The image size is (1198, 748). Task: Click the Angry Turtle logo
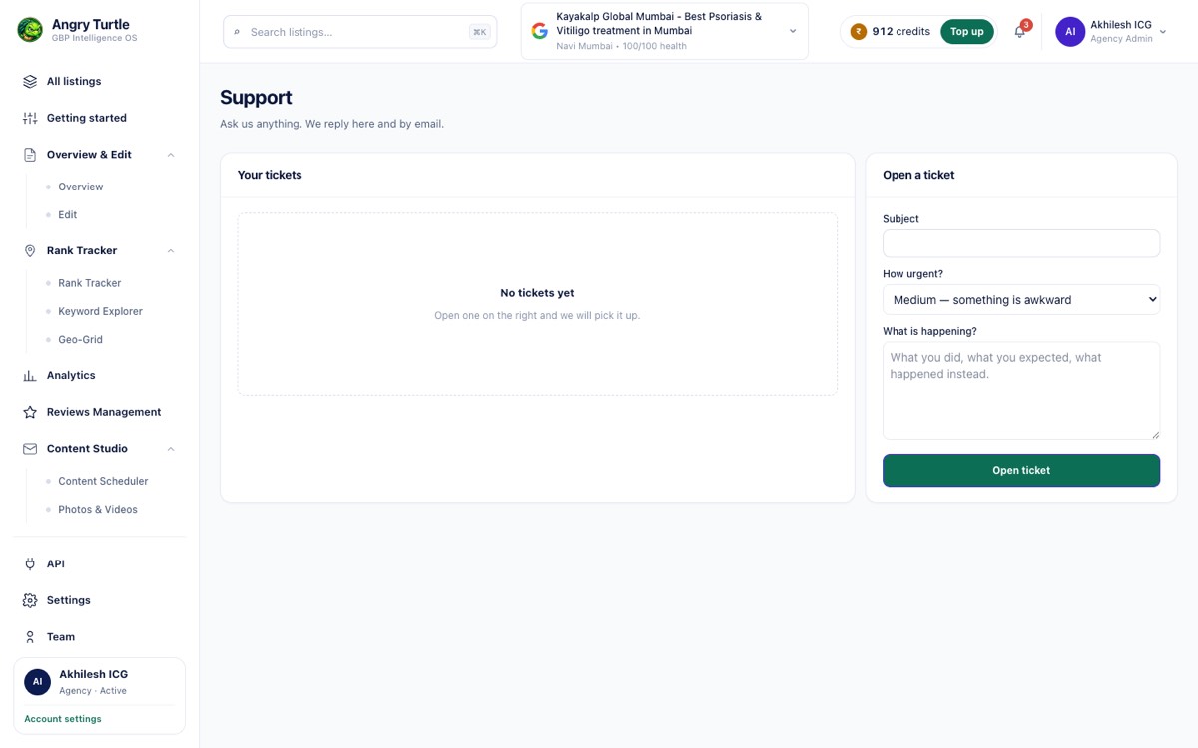click(x=30, y=30)
